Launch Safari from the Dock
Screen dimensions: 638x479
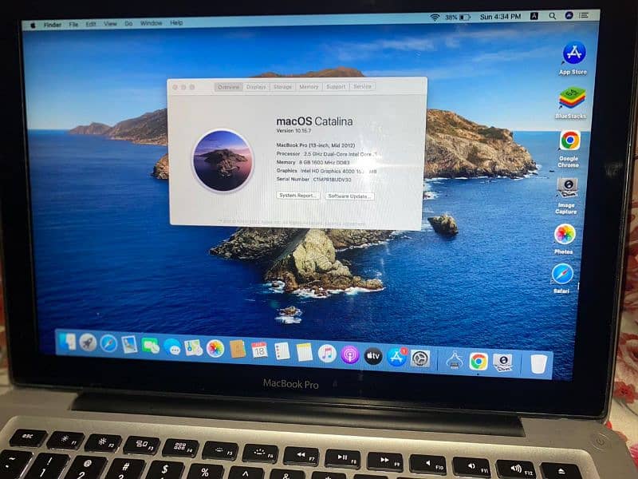(108, 343)
